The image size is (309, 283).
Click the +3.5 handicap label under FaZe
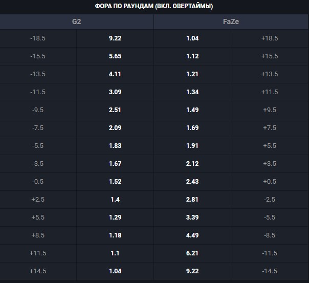[x=270, y=164]
